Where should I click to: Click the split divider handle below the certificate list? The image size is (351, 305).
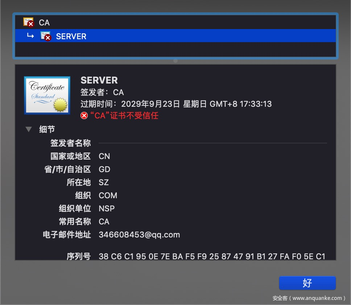175,61
